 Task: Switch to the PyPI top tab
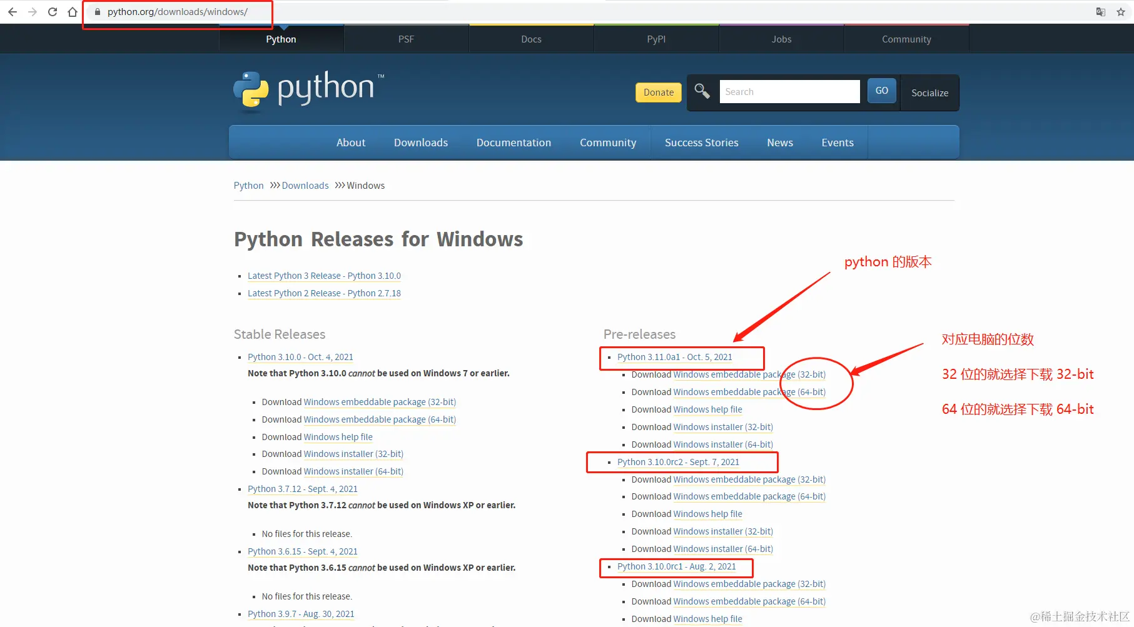(656, 39)
